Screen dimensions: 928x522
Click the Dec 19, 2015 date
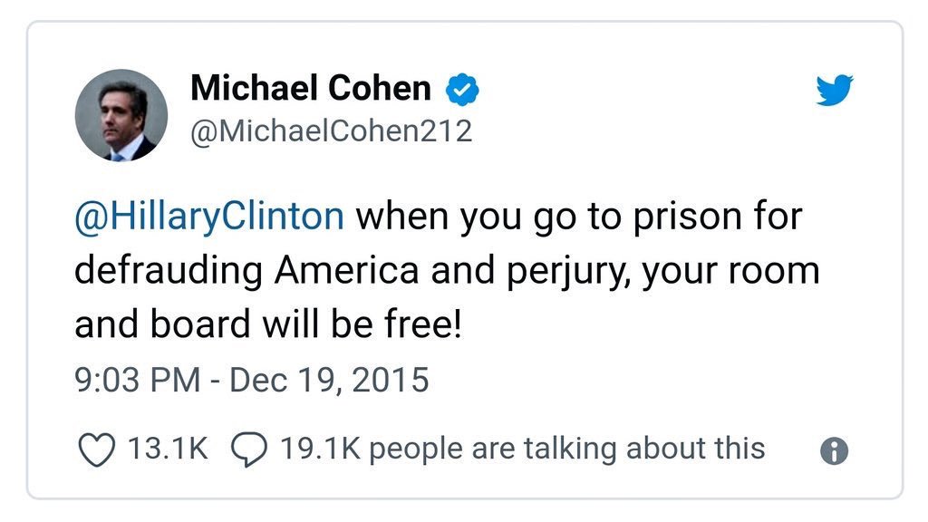pos(329,380)
